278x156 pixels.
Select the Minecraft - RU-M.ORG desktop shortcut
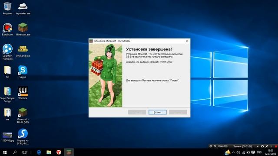point(23,116)
